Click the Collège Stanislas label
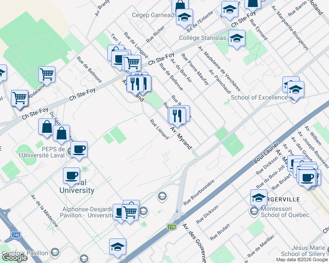The width and height of the screenshot is (329, 263). click(x=202, y=38)
